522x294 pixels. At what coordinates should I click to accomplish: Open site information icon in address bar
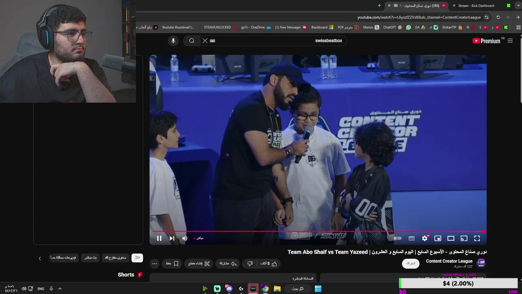click(x=486, y=17)
